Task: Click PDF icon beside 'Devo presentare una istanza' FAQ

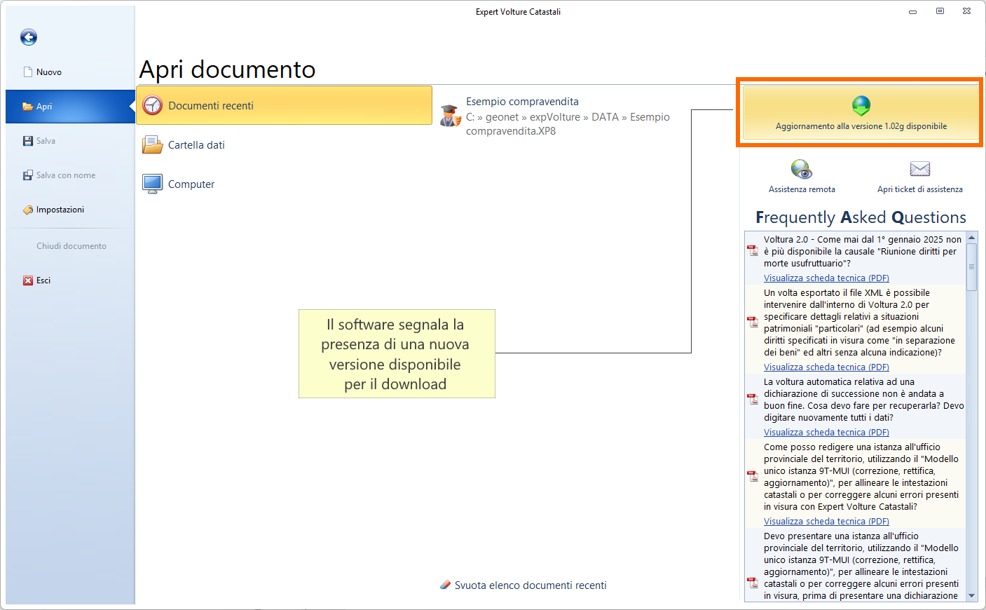Action: click(x=753, y=583)
